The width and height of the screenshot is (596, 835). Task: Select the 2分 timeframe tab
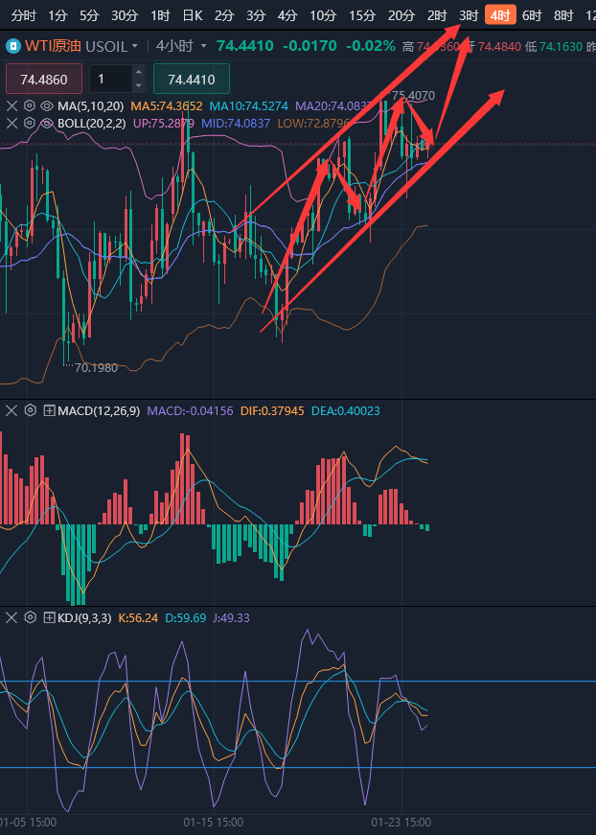(x=224, y=16)
